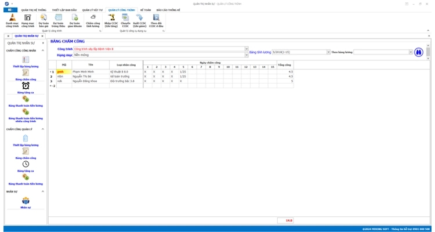435x232 pixels.
Task: Open Chấm công tính lương tool
Action: pos(93,20)
